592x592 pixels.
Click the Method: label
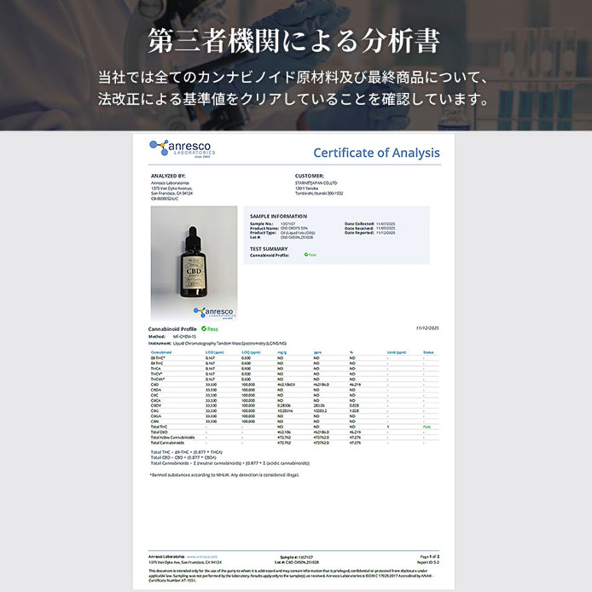(157, 336)
